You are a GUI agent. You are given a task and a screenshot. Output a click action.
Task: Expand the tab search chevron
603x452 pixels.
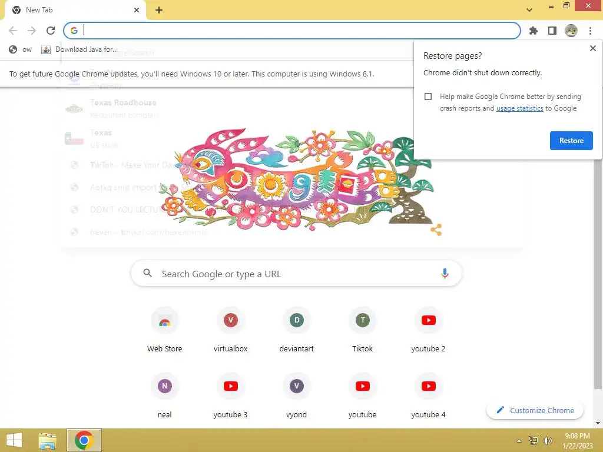529,10
